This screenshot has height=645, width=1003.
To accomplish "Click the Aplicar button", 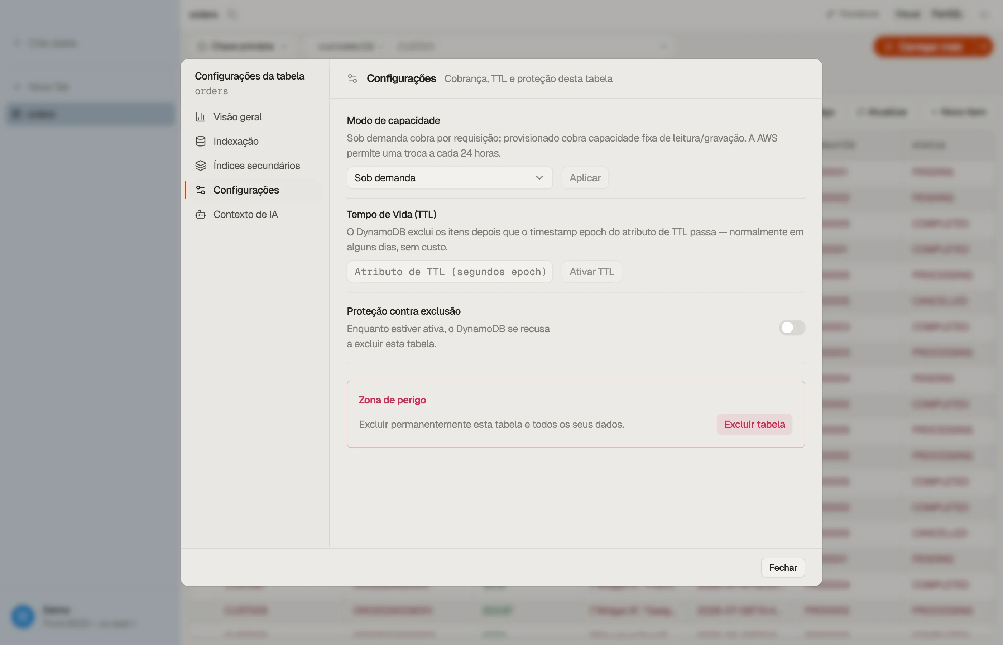I will coord(585,178).
